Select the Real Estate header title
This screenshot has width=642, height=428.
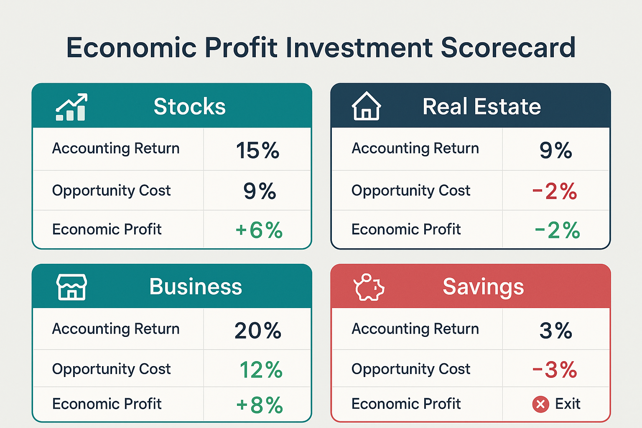481,107
